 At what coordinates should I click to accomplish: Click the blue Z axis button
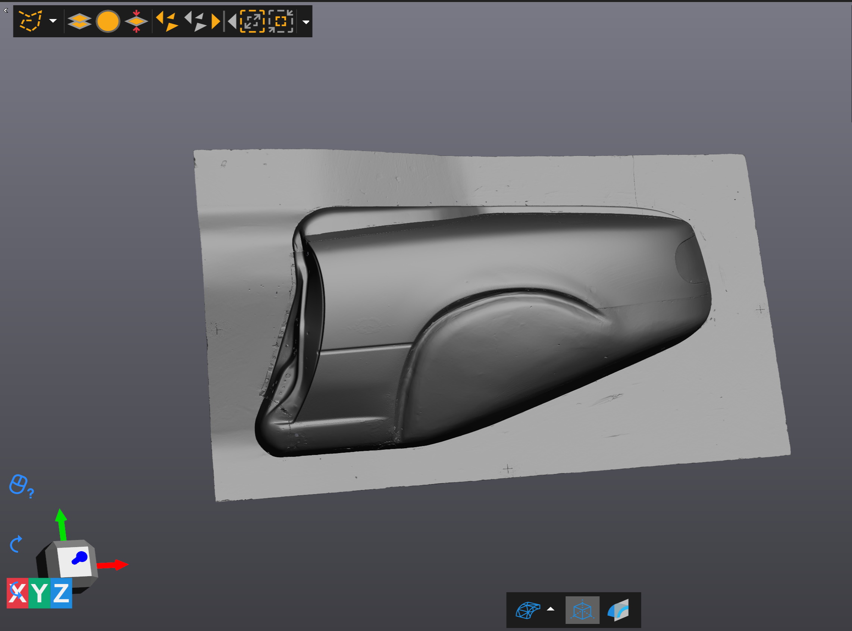coord(61,594)
